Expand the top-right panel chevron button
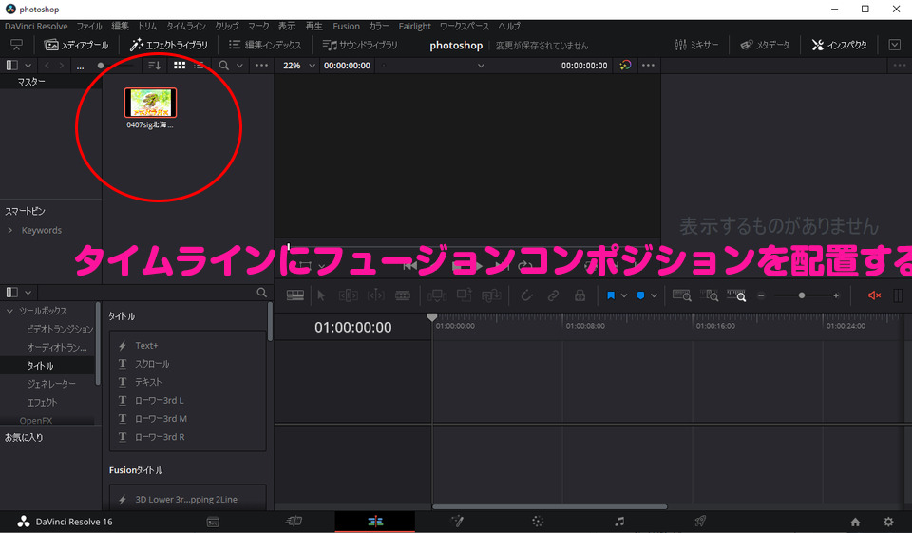 (895, 45)
